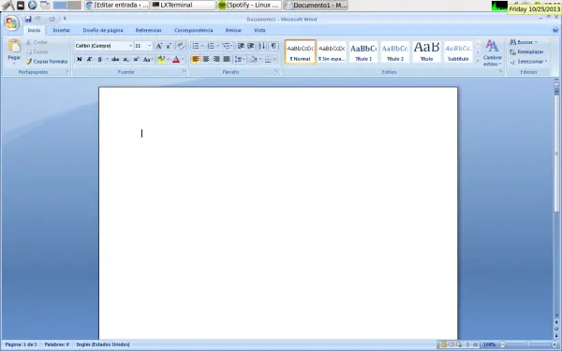The height and width of the screenshot is (351, 562).
Task: Click the Buscar button in Edición
Action: 524,42
